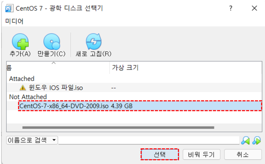
Task: Click the horizontal scrollbar of the list
Action: coord(118,128)
